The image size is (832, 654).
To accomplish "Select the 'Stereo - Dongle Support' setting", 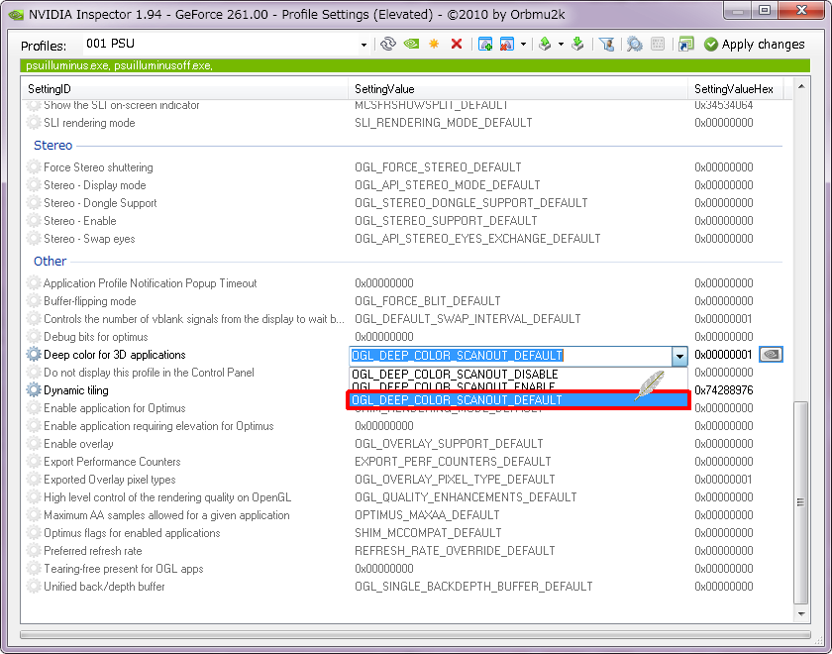I will pyautogui.click(x=100, y=203).
